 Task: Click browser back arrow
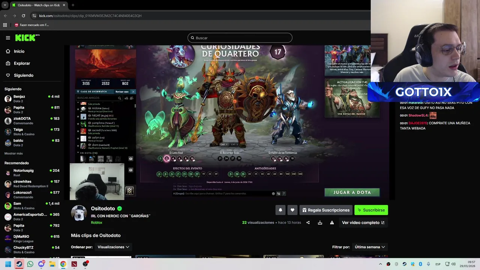(x=5, y=16)
